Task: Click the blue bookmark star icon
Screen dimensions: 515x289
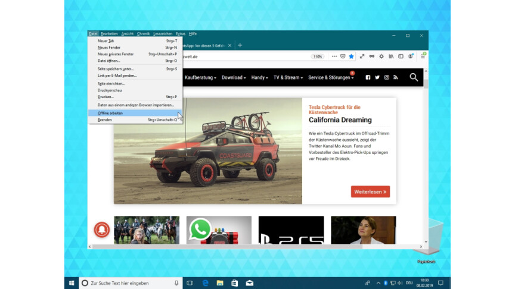Action: click(x=351, y=56)
